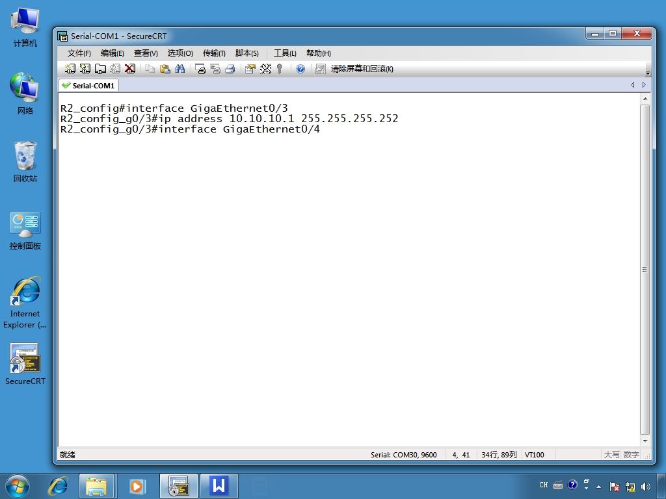Click the Print Selection toolbar icon

[x=215, y=69]
